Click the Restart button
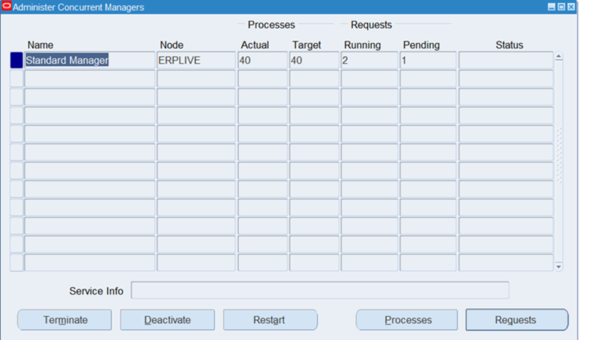The width and height of the screenshot is (589, 340). click(x=269, y=320)
